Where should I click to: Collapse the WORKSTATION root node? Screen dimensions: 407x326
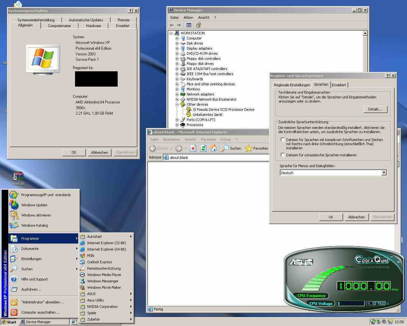[x=171, y=33]
